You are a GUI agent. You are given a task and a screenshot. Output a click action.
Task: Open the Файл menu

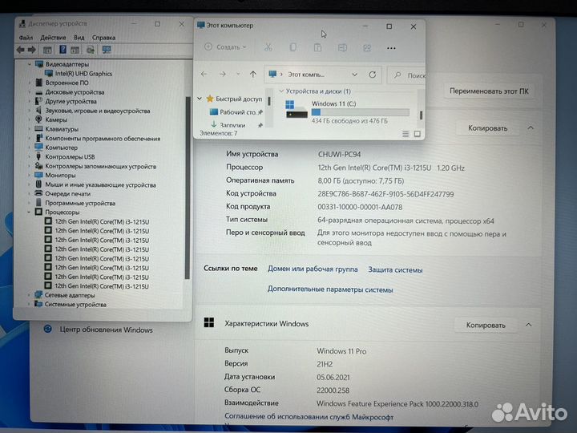tap(26, 38)
